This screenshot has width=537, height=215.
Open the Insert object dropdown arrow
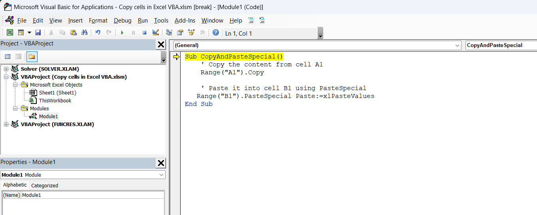pos(29,33)
